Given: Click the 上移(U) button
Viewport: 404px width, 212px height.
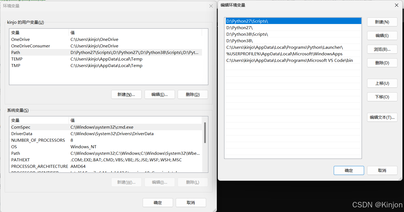Looking at the screenshot, I should 382,83.
